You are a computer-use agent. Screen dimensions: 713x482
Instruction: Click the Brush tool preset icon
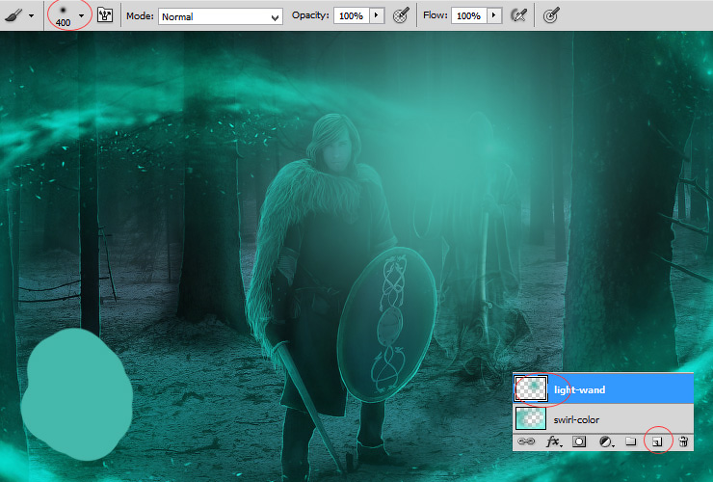coord(13,15)
